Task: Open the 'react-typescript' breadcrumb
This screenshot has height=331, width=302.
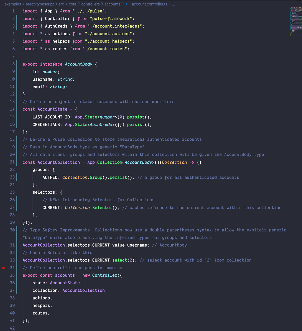Action: click(x=40, y=4)
